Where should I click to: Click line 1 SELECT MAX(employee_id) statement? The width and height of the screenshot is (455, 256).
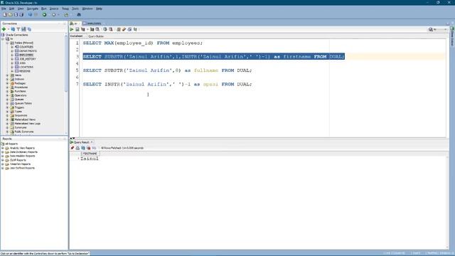click(x=143, y=43)
